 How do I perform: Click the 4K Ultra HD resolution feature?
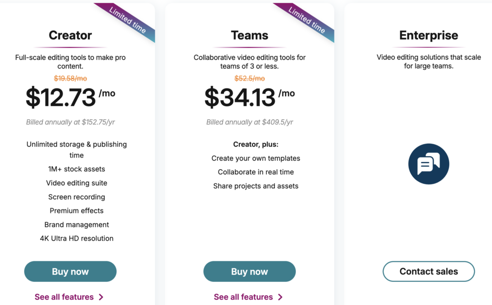[77, 238]
